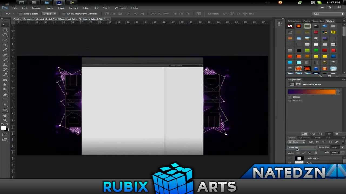Select the Eyedropper tool

5,50
